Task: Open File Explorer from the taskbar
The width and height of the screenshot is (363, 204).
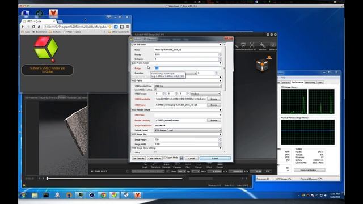Action: pos(35,195)
